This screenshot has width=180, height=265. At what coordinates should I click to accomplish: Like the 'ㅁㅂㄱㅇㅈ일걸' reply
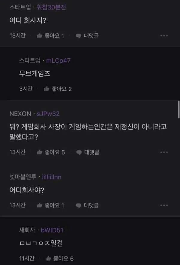coord(48,258)
